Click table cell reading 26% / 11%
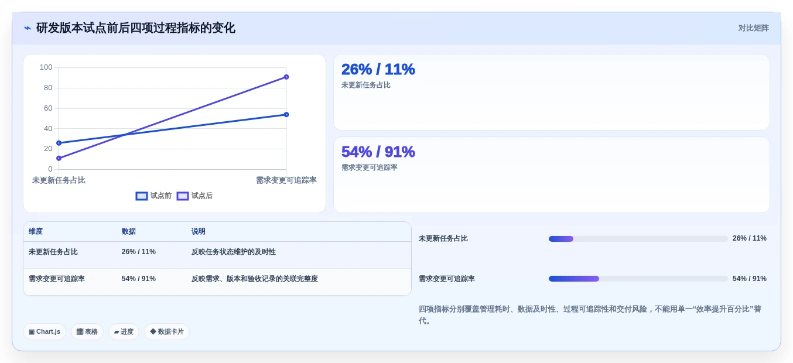This screenshot has height=363, width=793. [139, 252]
